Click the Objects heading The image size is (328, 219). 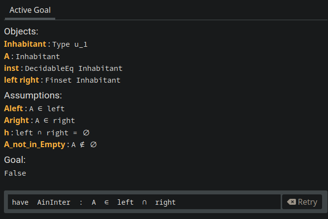tap(21, 31)
